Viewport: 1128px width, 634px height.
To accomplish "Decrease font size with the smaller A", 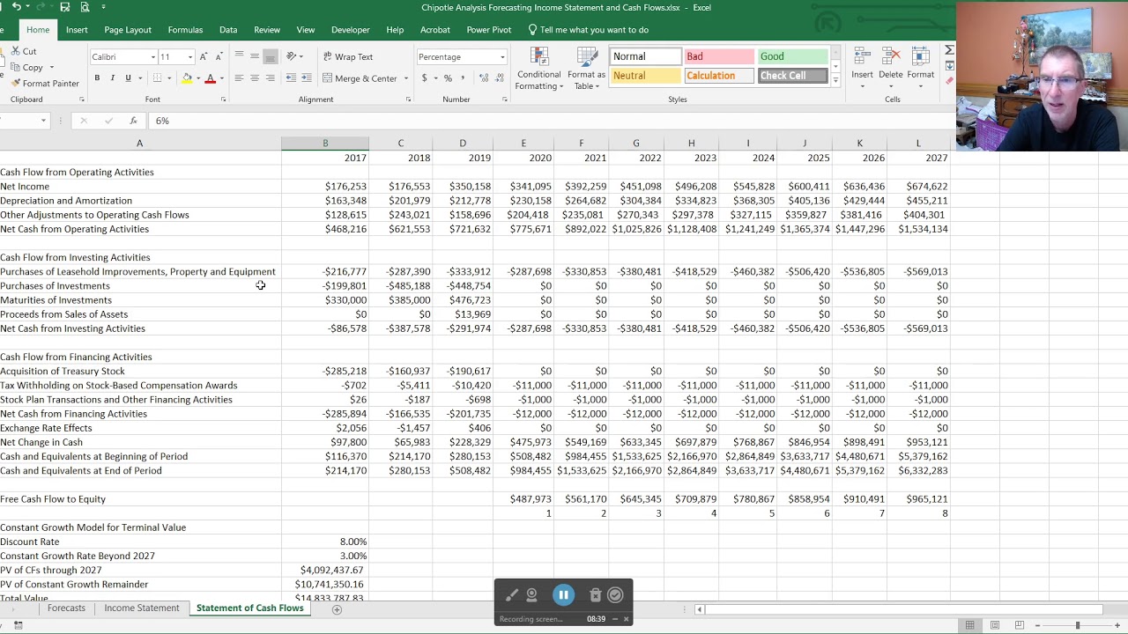I will 219,57.
